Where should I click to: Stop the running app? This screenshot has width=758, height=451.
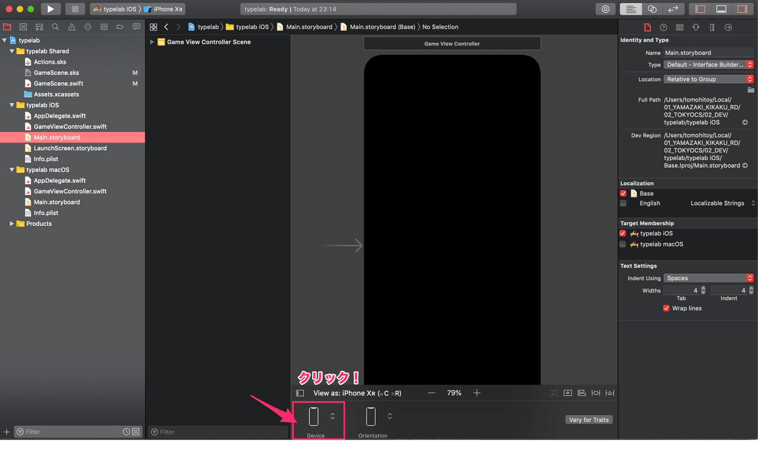coord(75,9)
